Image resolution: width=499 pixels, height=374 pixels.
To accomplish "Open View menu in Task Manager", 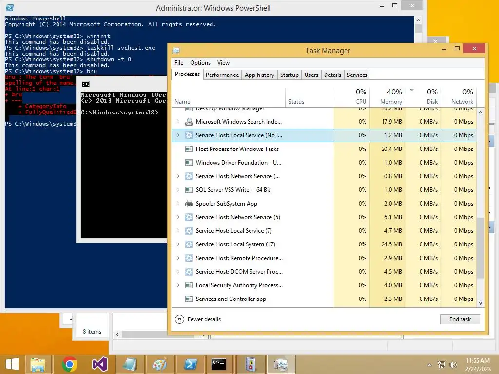I will pos(223,63).
